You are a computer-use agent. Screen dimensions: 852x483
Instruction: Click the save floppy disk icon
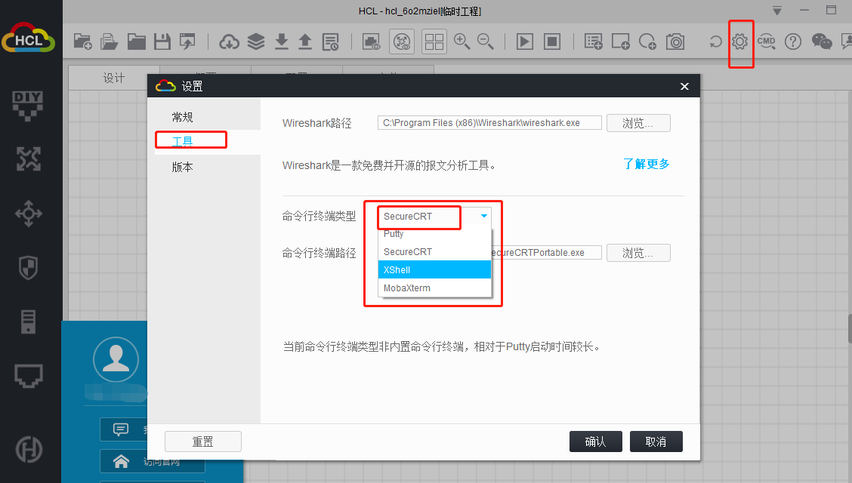coord(162,42)
